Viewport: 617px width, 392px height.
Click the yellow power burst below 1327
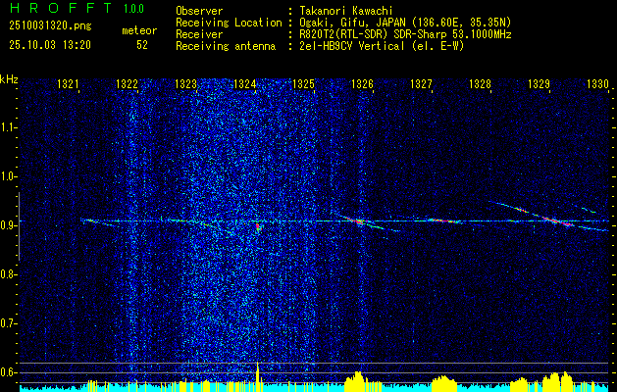(444, 384)
